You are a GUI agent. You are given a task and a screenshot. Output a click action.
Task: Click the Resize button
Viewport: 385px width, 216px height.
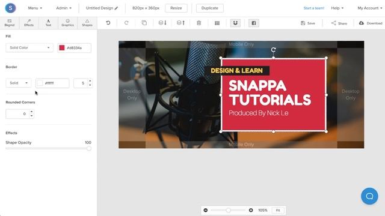pyautogui.click(x=176, y=8)
